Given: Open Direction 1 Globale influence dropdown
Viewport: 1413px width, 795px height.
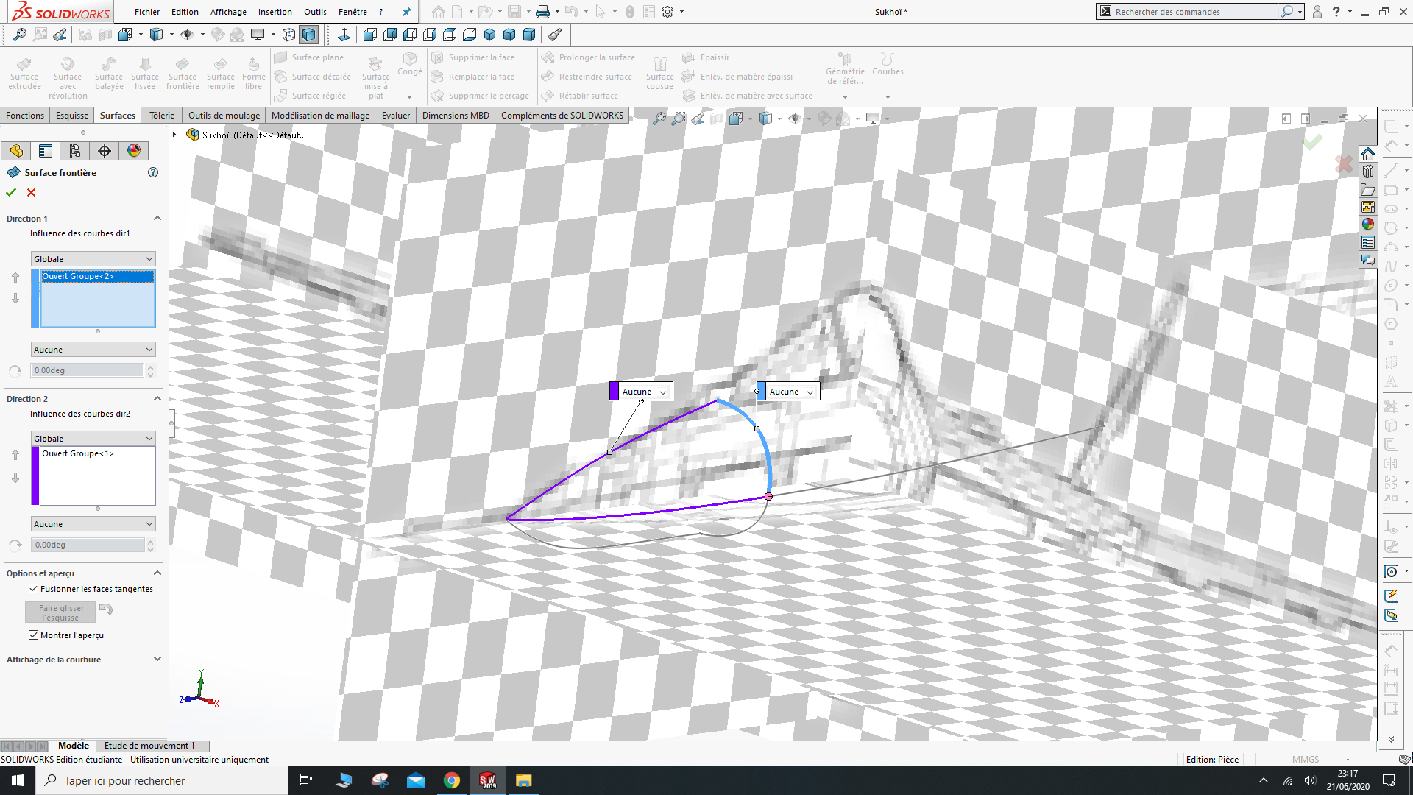Looking at the screenshot, I should click(x=93, y=259).
